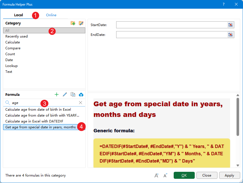Click the Apply button

[229, 175]
